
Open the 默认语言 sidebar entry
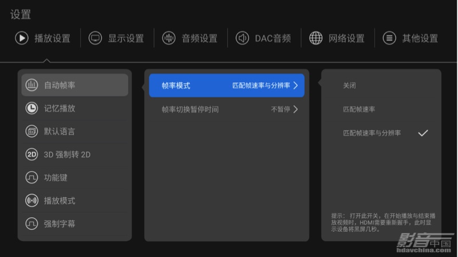[x=60, y=132]
